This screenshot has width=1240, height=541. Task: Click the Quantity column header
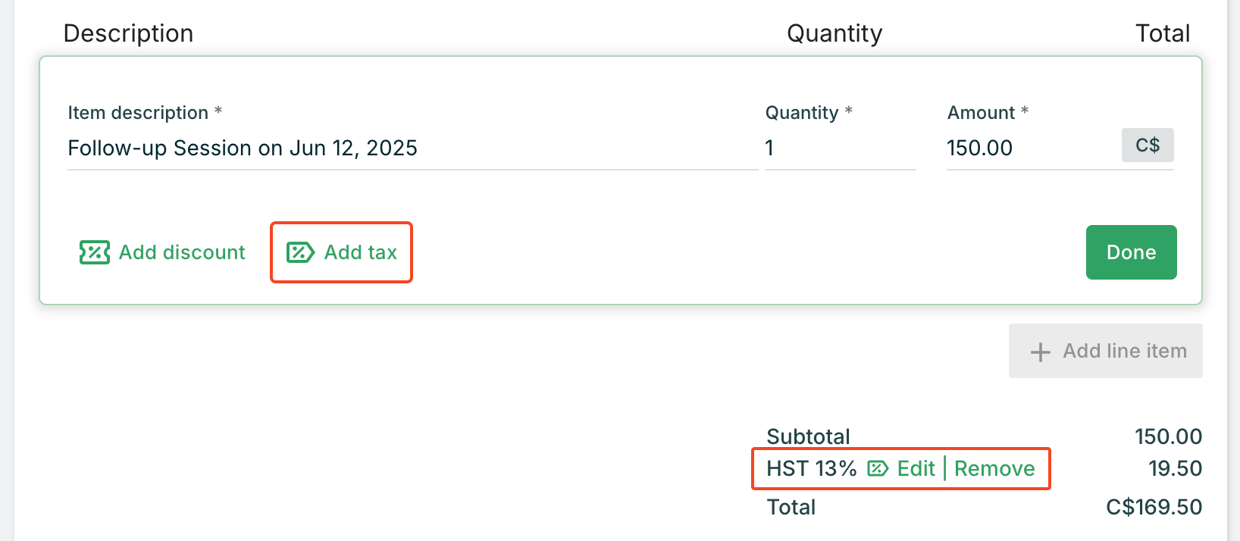[834, 33]
